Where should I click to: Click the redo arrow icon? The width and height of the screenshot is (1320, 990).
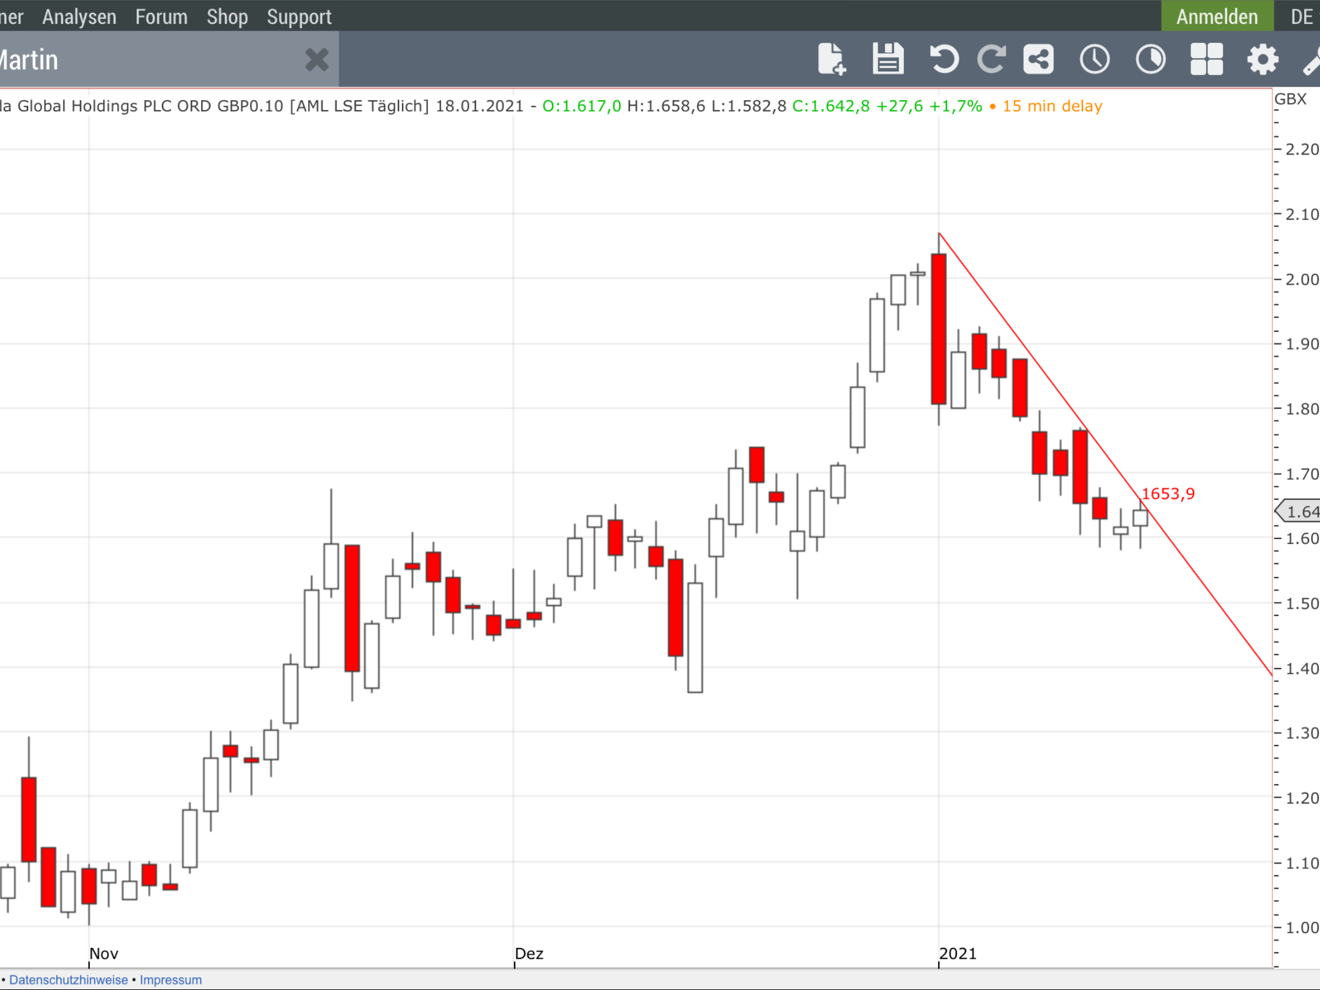tap(991, 59)
